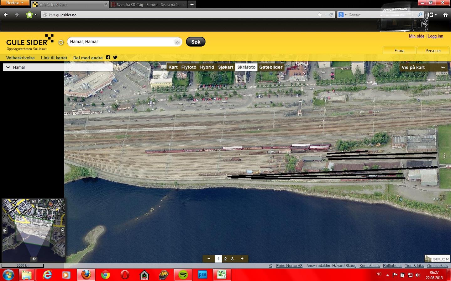
Task: Share the map via the Facebook icon
Action: click(x=108, y=58)
